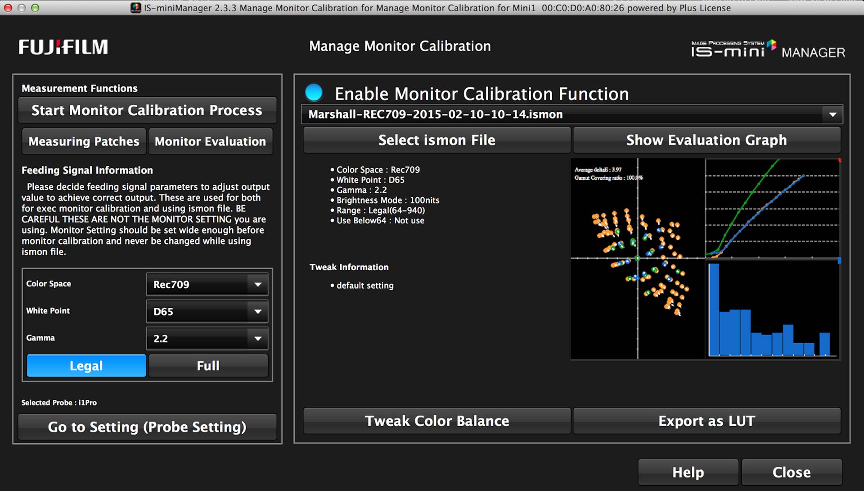Click the 'Manage Monitor Calibration' title

[x=400, y=46]
